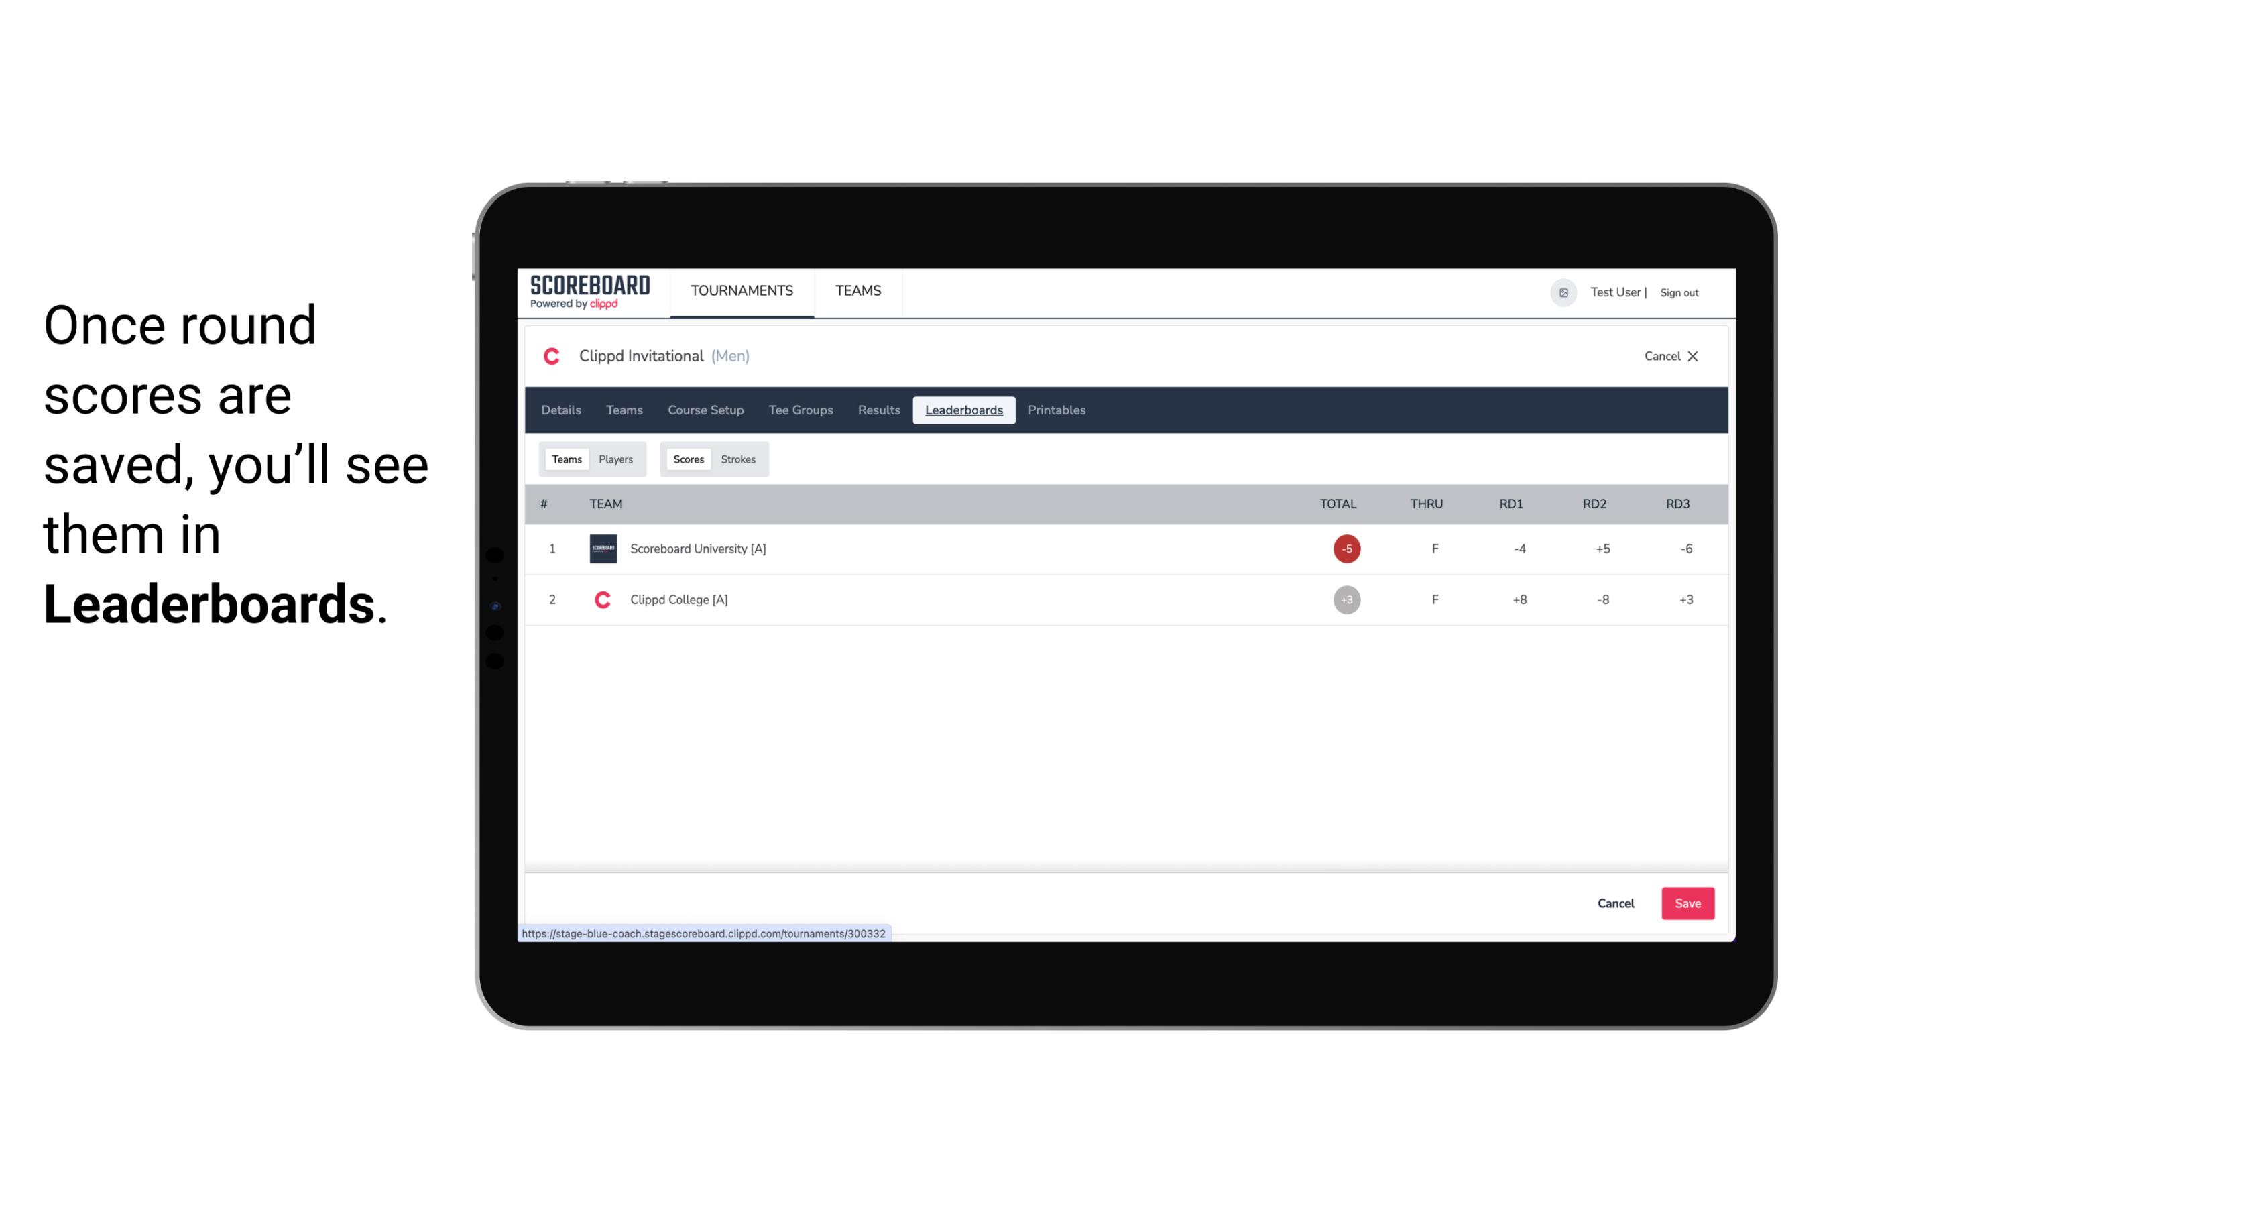Click the Scores filter button

click(x=689, y=459)
